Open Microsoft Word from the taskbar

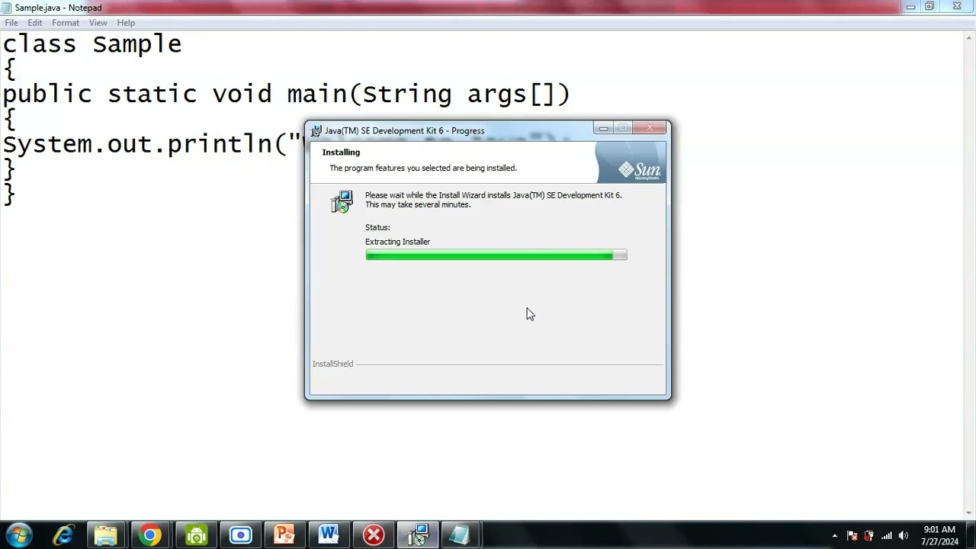329,535
